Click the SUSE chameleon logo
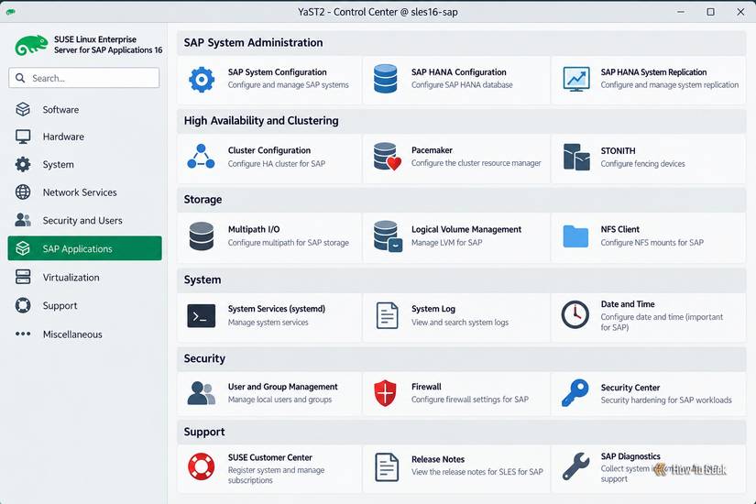This screenshot has height=504, width=756. coord(31,45)
